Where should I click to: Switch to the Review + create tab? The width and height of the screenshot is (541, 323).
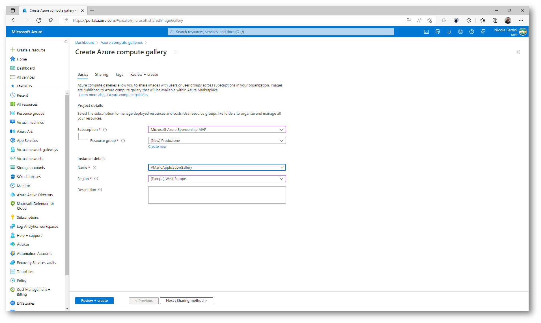pyautogui.click(x=144, y=74)
